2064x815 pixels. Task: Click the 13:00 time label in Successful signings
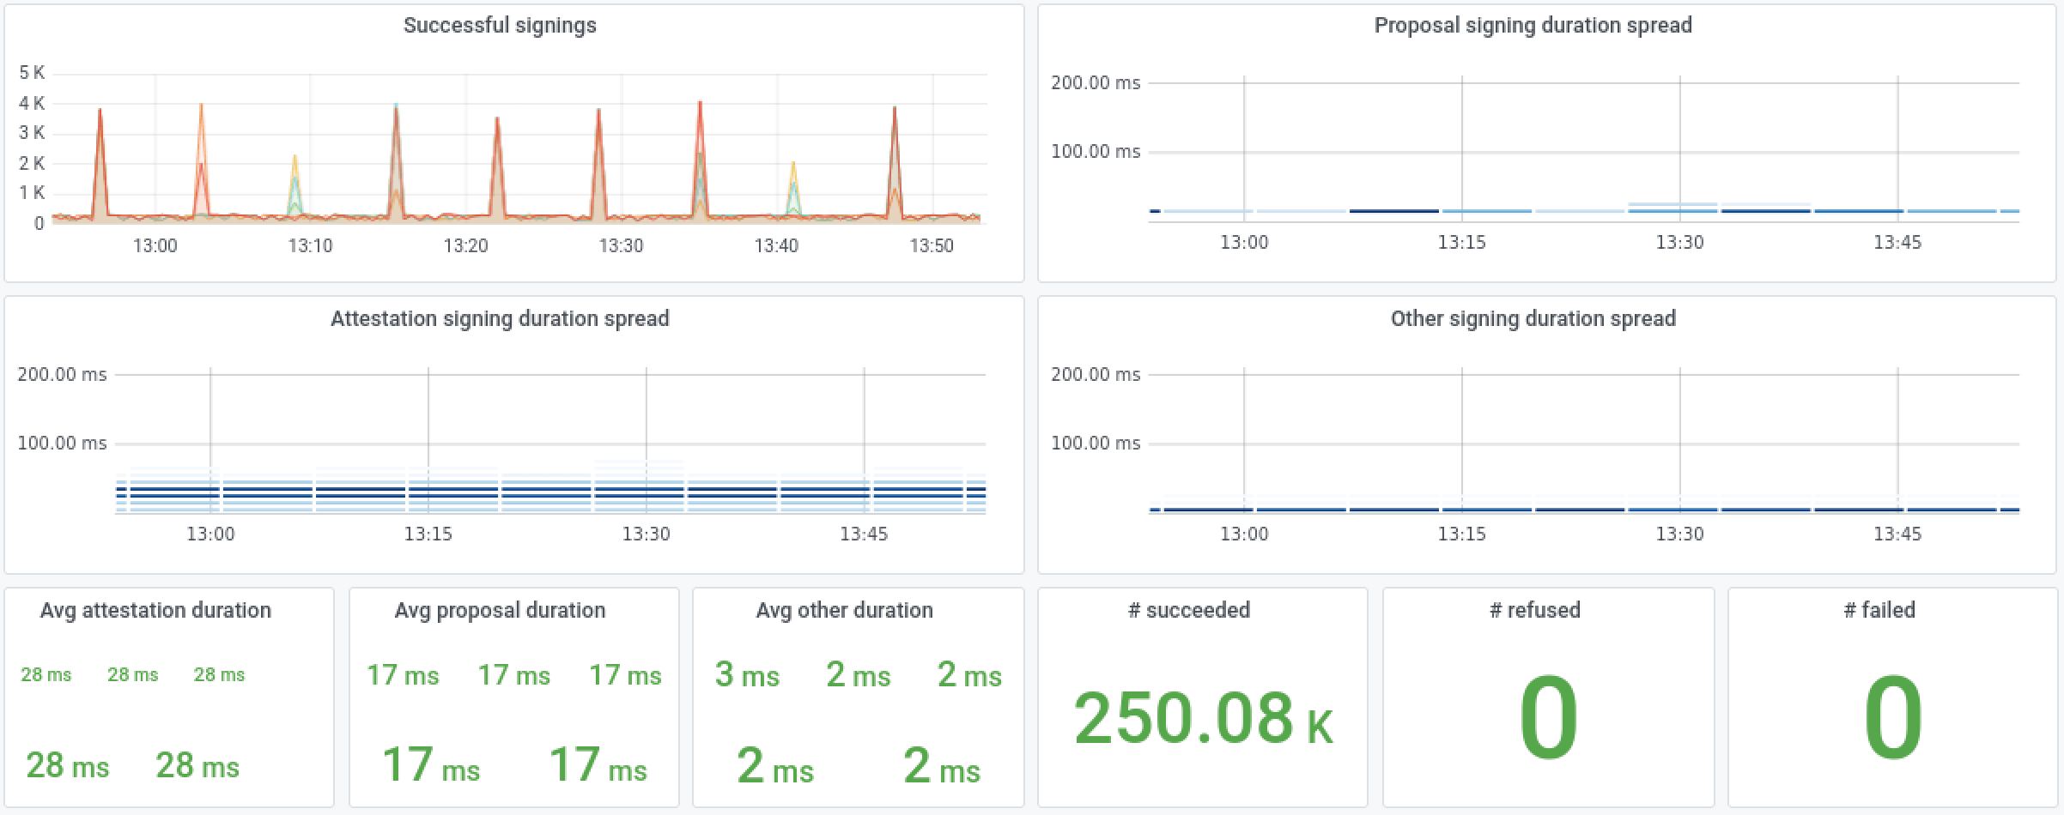(155, 246)
